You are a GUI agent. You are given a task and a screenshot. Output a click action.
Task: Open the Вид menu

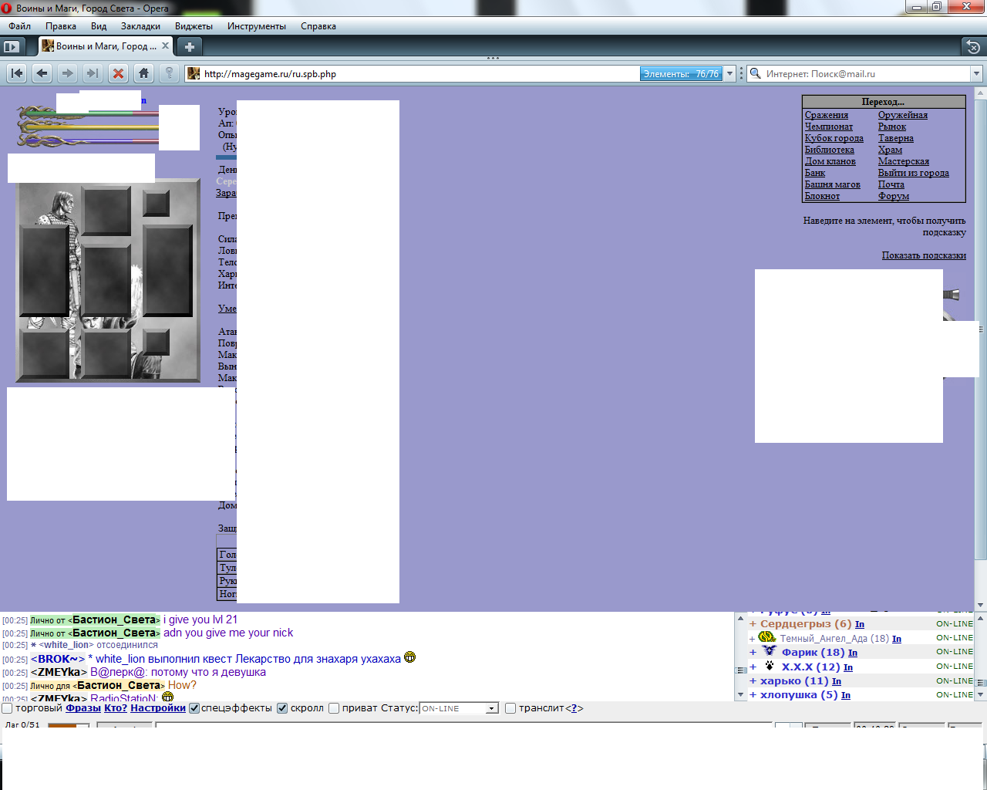99,26
